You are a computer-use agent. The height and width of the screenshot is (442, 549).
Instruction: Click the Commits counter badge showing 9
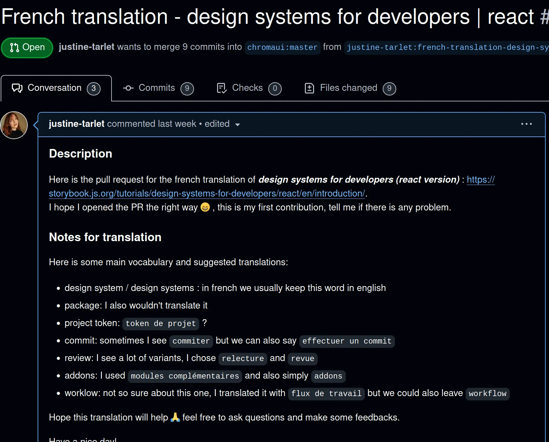click(187, 89)
